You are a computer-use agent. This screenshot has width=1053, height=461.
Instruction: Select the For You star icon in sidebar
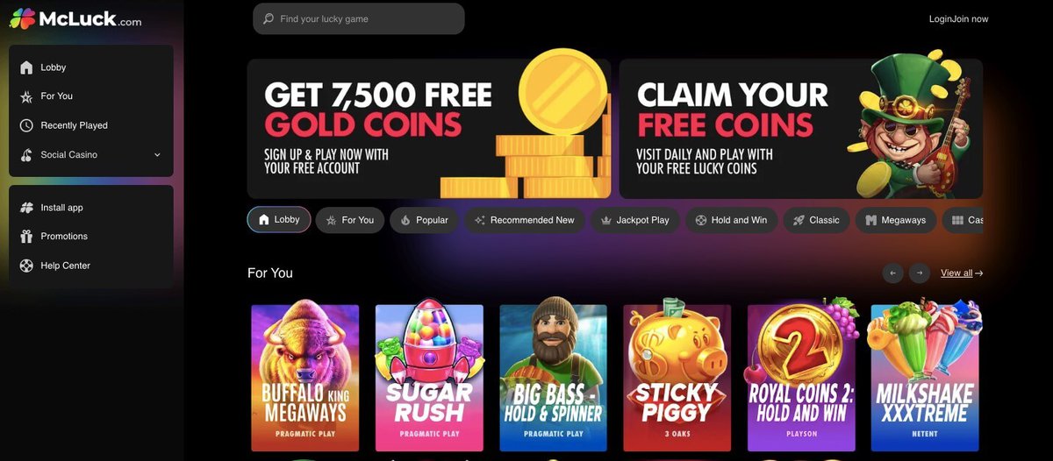click(26, 96)
